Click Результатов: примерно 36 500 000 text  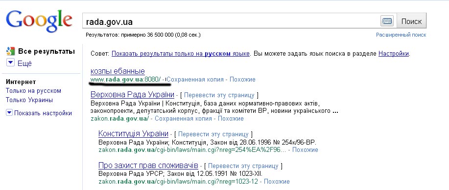pyautogui.click(x=143, y=35)
